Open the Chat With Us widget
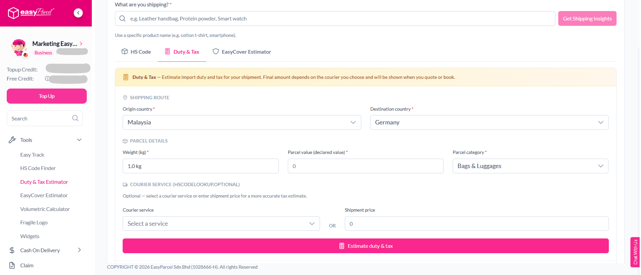 635,252
